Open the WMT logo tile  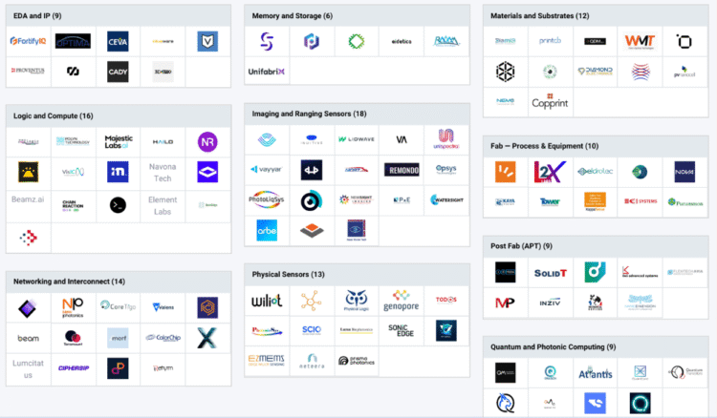(639, 41)
